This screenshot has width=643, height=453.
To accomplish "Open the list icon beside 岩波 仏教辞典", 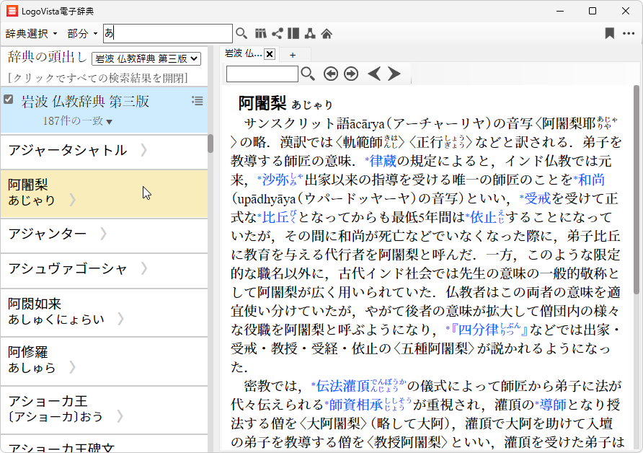I will point(198,100).
